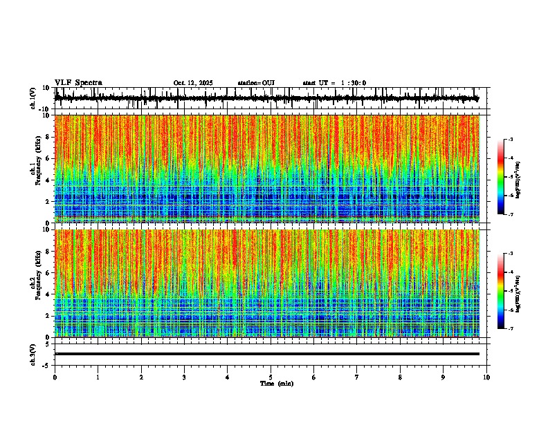Click the "-5" tick on ch.3(V) axis
The height and width of the screenshot is (423, 548).
pyautogui.click(x=46, y=366)
